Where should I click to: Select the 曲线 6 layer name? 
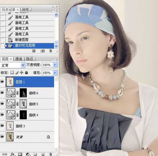point(34,93)
